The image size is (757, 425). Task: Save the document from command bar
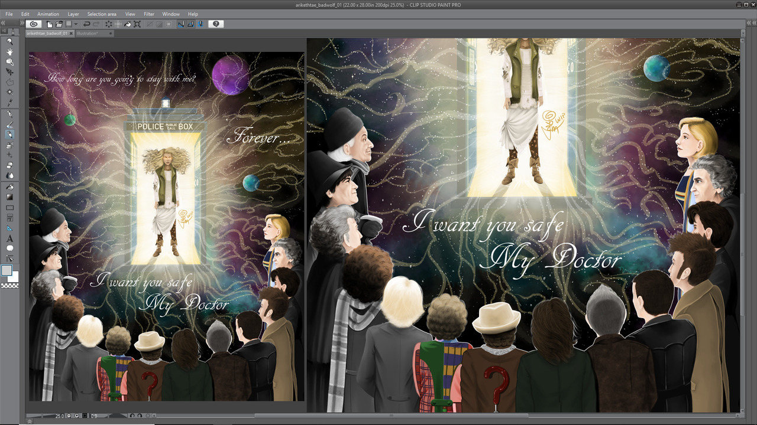(69, 24)
